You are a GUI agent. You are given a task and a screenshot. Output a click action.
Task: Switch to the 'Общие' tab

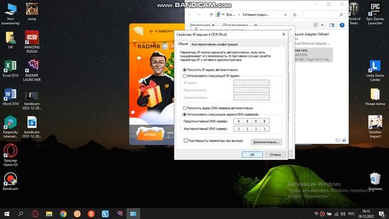(x=183, y=44)
